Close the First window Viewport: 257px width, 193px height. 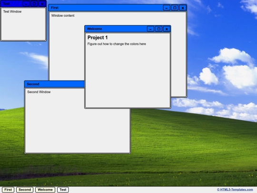pos(183,8)
